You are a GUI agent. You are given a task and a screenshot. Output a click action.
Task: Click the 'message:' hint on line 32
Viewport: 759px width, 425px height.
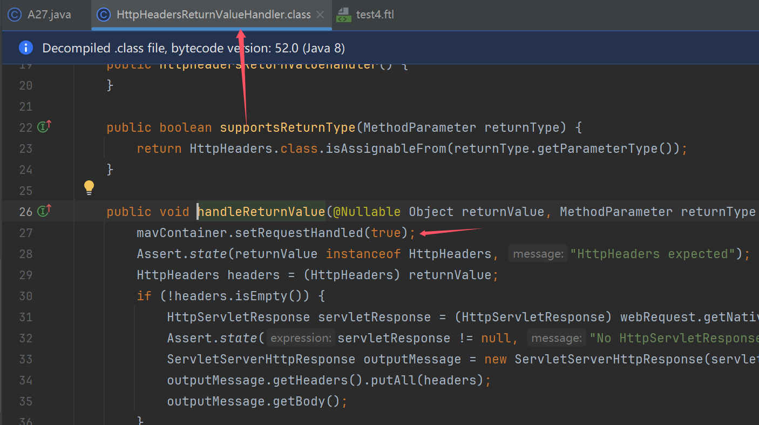click(557, 338)
